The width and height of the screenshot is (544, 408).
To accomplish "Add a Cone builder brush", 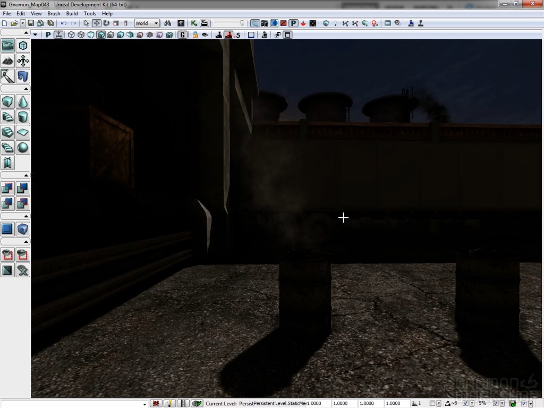I will click(23, 101).
